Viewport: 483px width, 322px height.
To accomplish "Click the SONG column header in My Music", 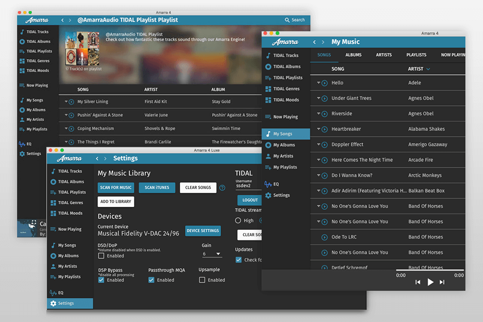I will click(x=338, y=69).
